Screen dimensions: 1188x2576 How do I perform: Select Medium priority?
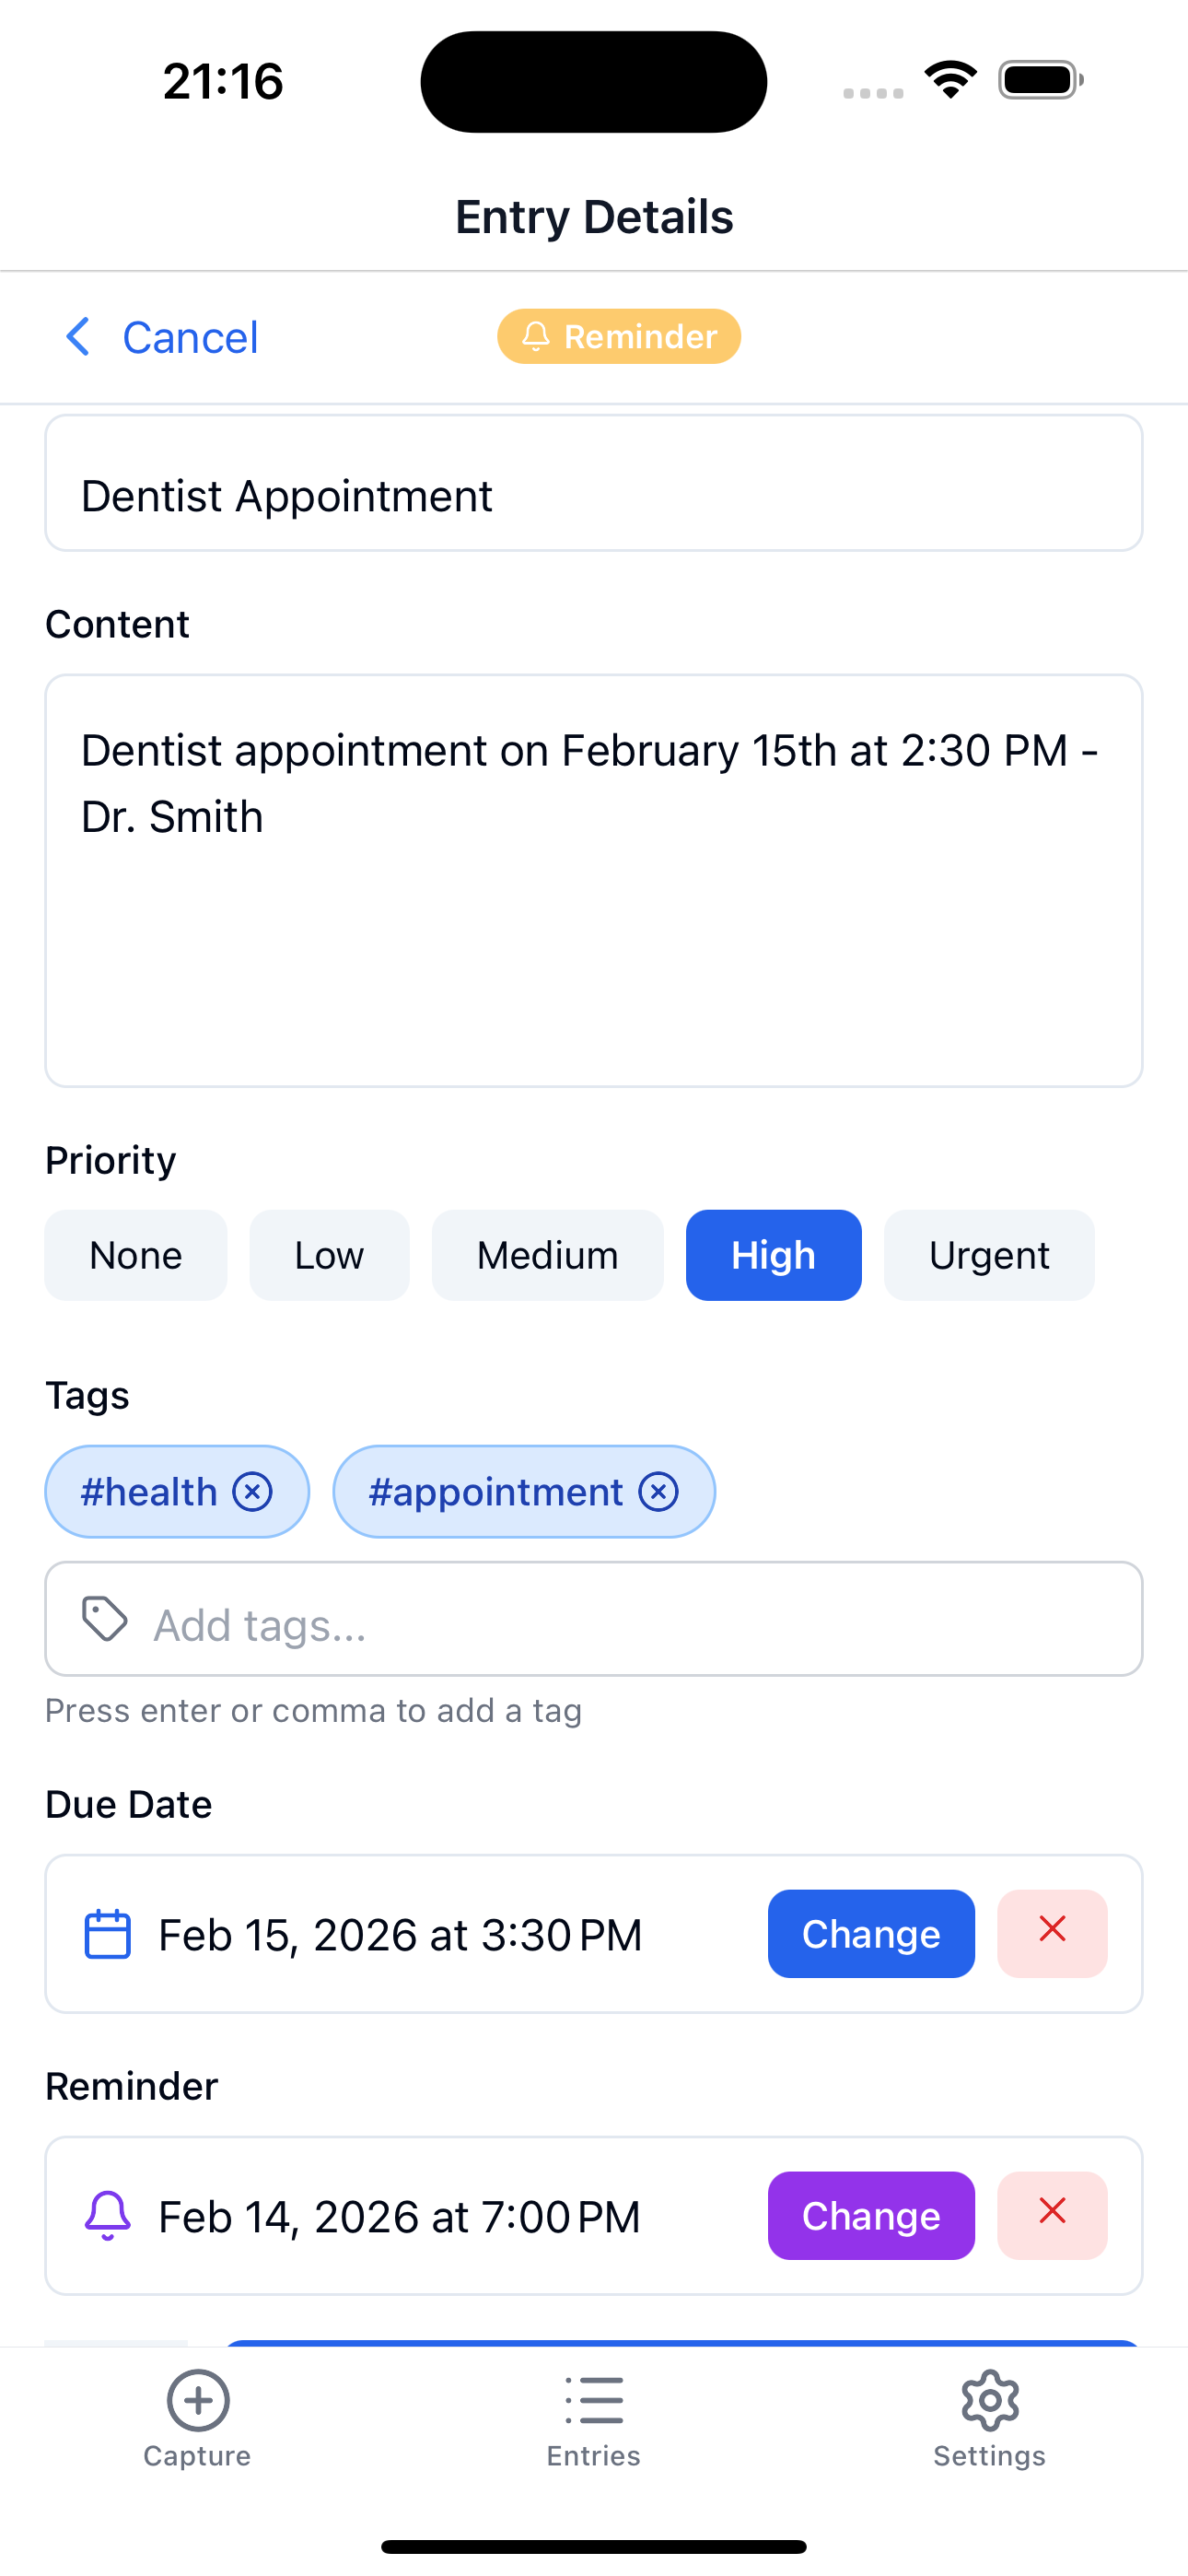(x=547, y=1255)
